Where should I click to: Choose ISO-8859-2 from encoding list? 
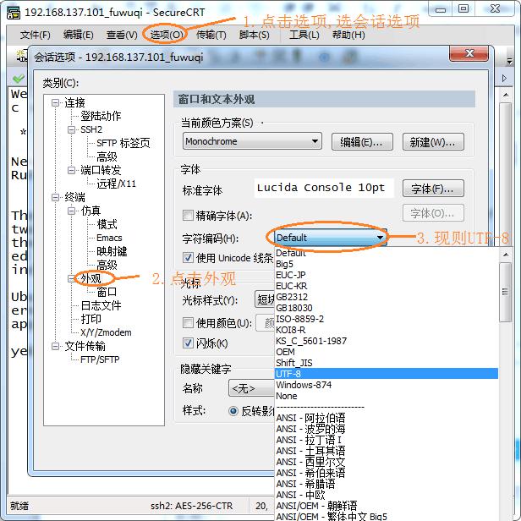pyautogui.click(x=387, y=319)
